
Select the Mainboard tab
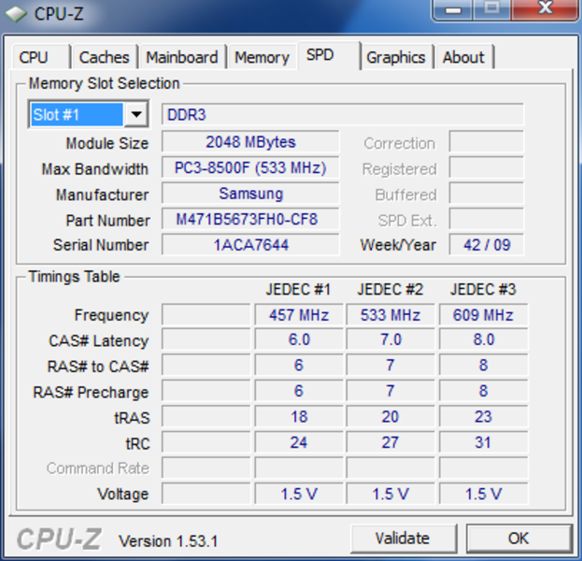(x=182, y=57)
